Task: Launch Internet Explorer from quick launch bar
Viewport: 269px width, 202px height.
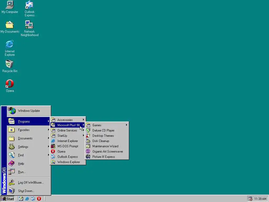Action: tap(27, 199)
